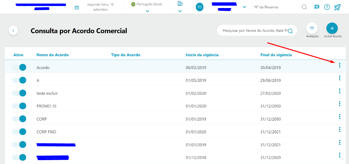Viewport: 349px width, 164px height.
Task: Open three-dot menu for PROMO 10
Action: pos(339,104)
